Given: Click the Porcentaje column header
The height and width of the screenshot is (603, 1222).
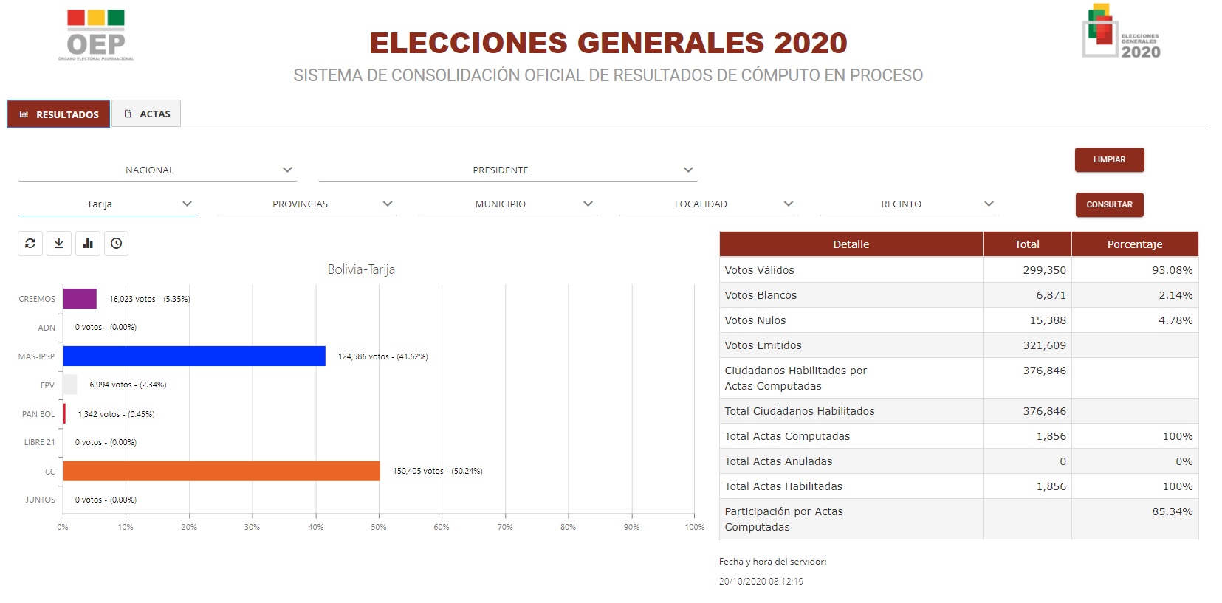Looking at the screenshot, I should coord(1134,244).
